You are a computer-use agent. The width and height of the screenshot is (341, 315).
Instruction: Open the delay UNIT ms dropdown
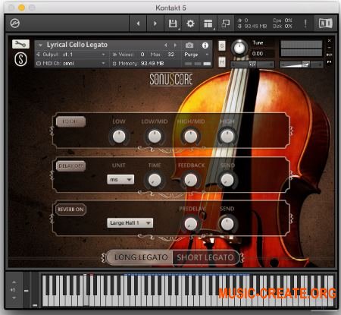coord(120,179)
